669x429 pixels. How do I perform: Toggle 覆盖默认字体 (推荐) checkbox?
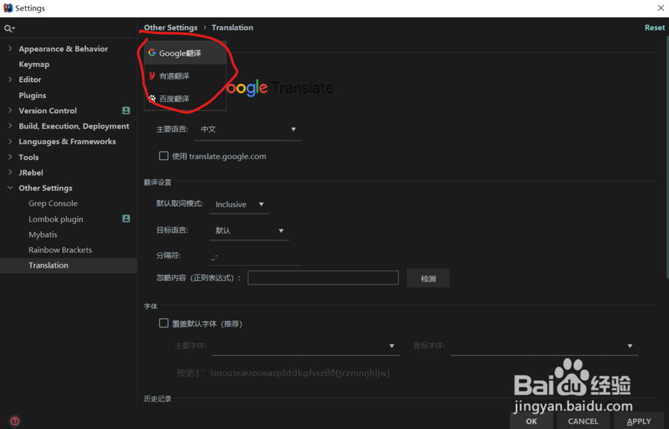pyautogui.click(x=163, y=323)
